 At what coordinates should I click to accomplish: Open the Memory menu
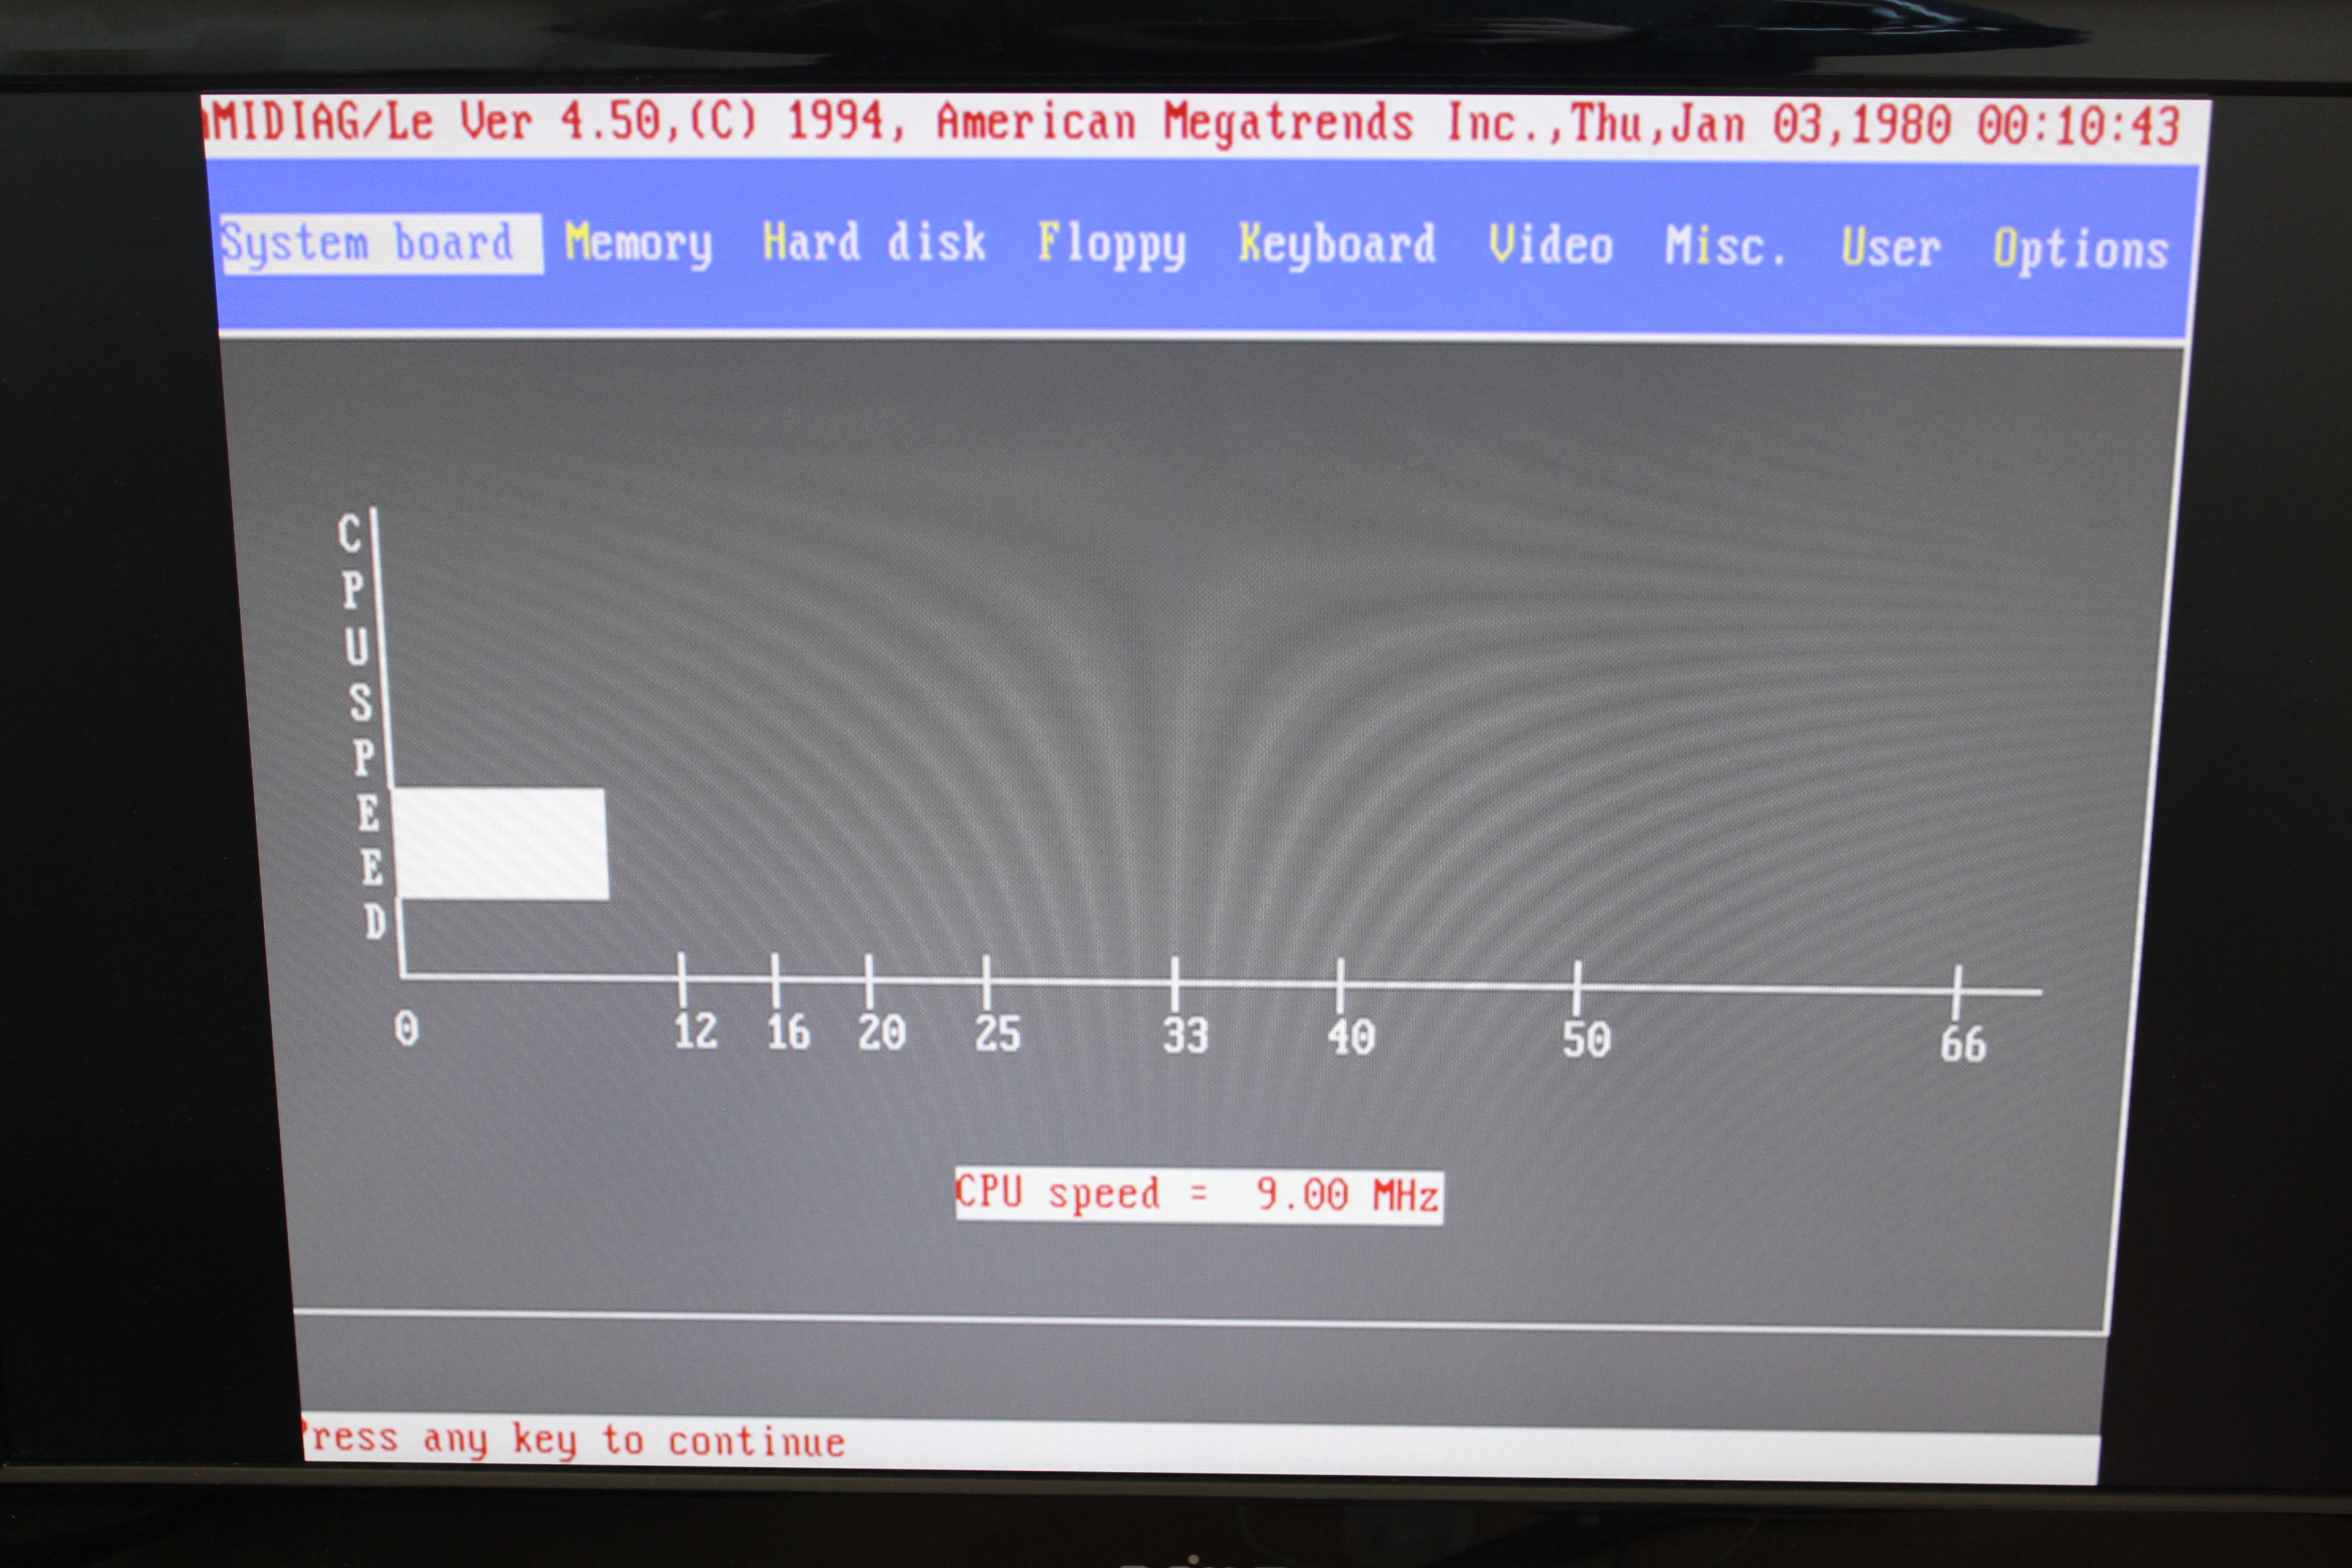(x=639, y=244)
